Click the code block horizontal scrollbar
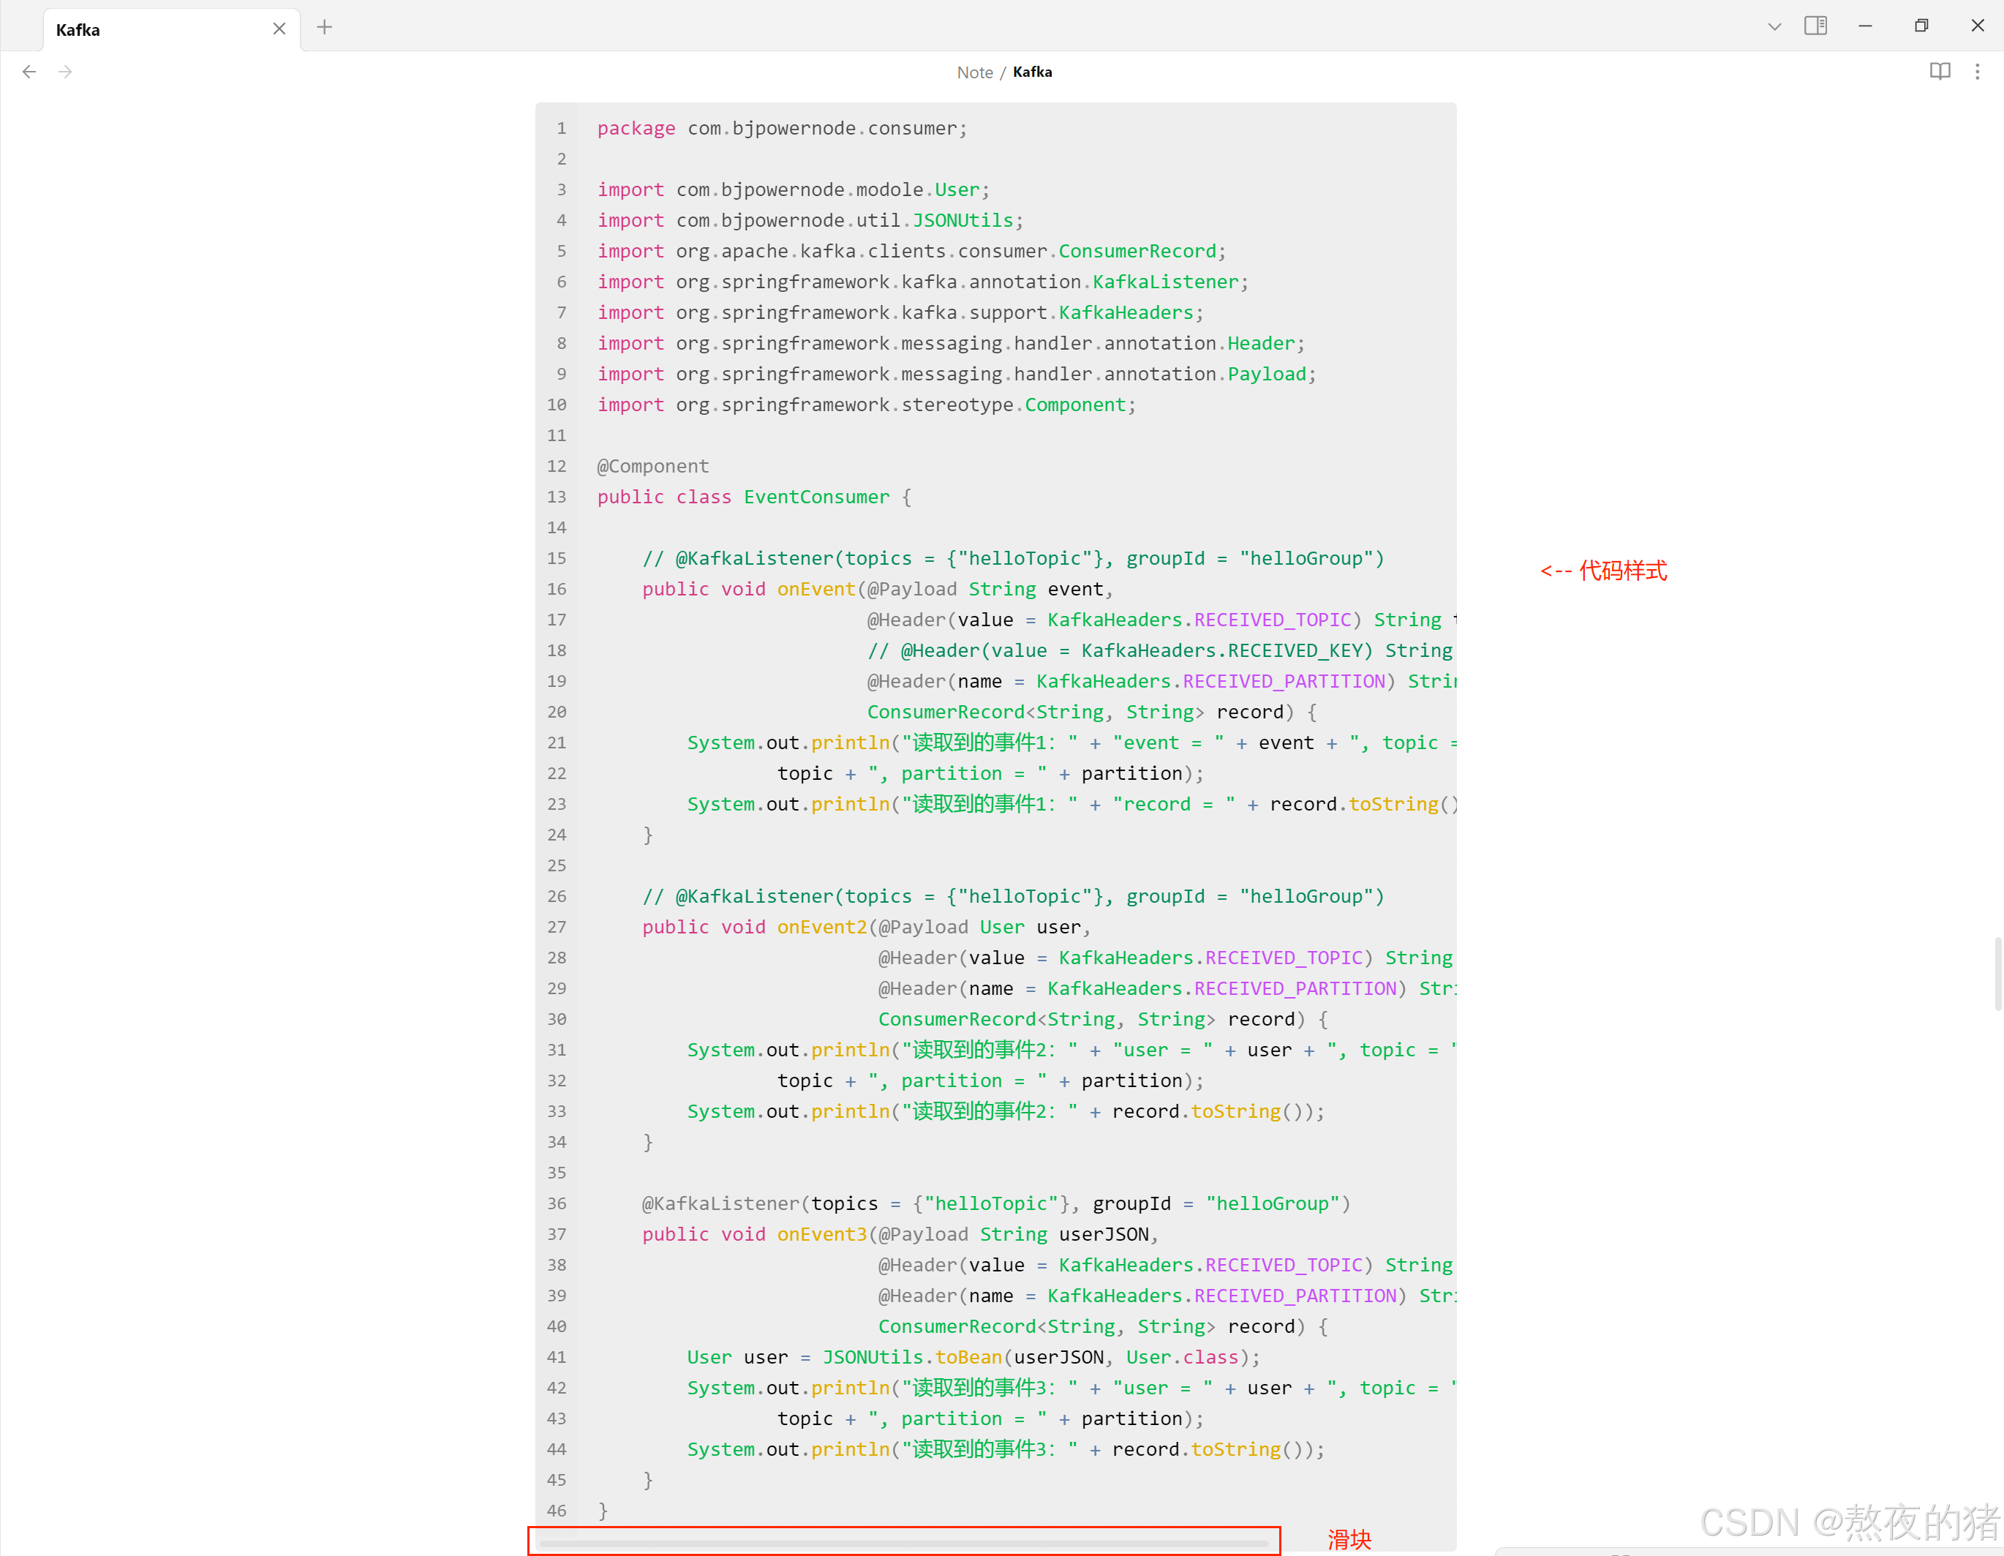Viewport: 2004px width, 1556px height. pos(903,1543)
